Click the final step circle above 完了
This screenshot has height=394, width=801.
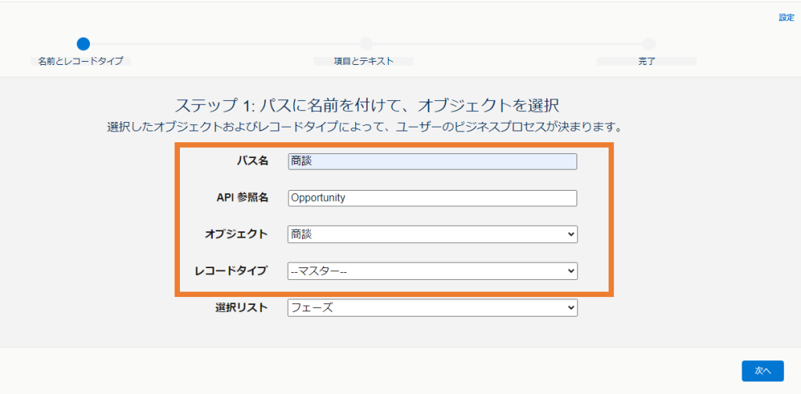click(648, 44)
